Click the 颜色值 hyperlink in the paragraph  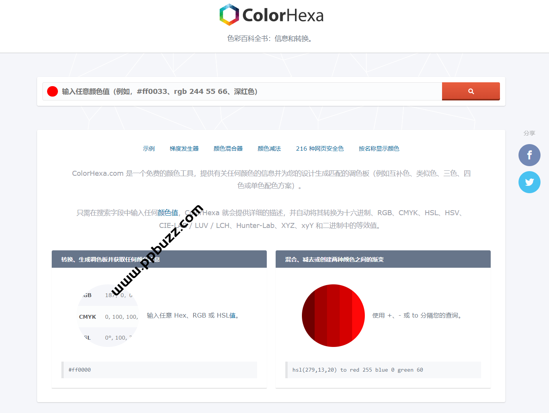[168, 212]
